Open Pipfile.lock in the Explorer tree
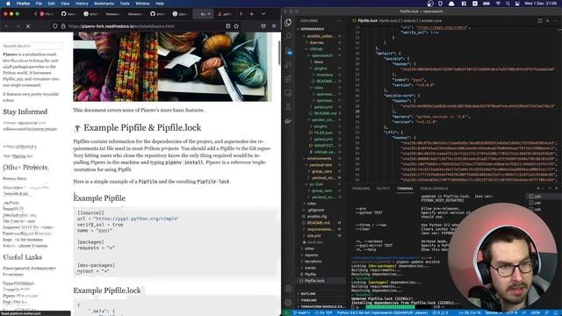This screenshot has height=316, width=562. [x=314, y=281]
